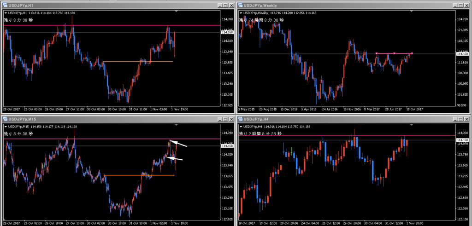The image size is (472, 226).
Task: Click the chart icon in the USDJPYp,Weekly title bar
Action: tap(241, 5)
